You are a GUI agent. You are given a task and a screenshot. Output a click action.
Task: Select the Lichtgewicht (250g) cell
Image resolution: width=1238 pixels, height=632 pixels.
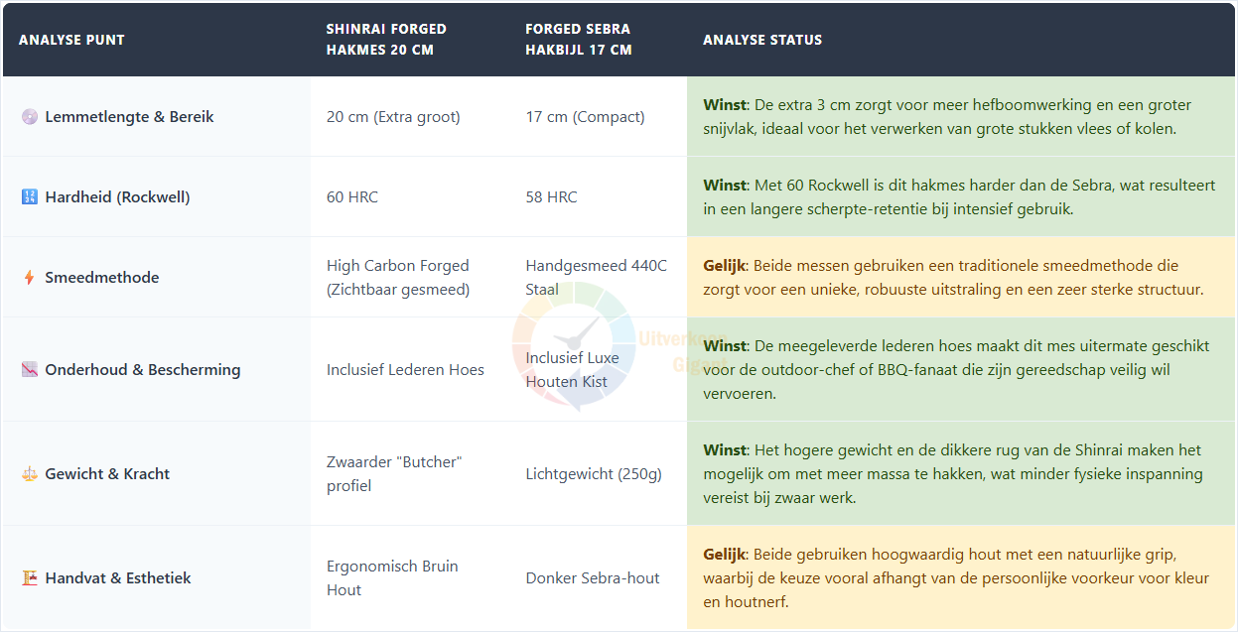(594, 474)
